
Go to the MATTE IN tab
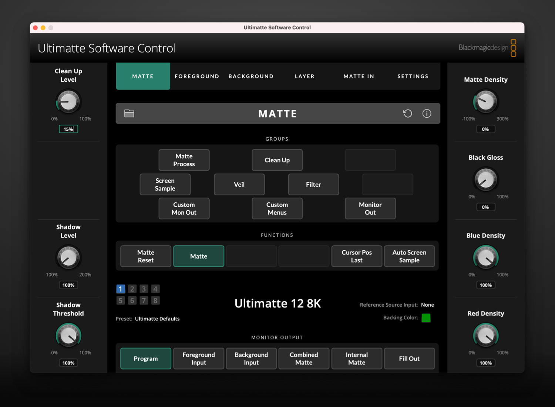pyautogui.click(x=359, y=76)
